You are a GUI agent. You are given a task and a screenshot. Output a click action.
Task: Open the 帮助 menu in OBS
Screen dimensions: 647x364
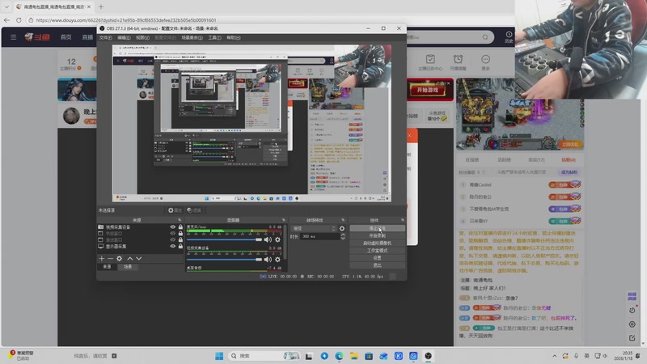click(x=233, y=37)
